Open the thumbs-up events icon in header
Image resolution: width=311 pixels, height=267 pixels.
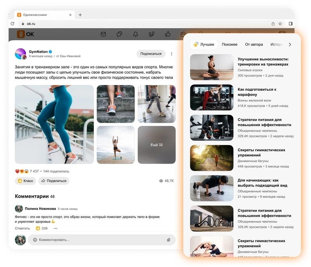pos(168,34)
